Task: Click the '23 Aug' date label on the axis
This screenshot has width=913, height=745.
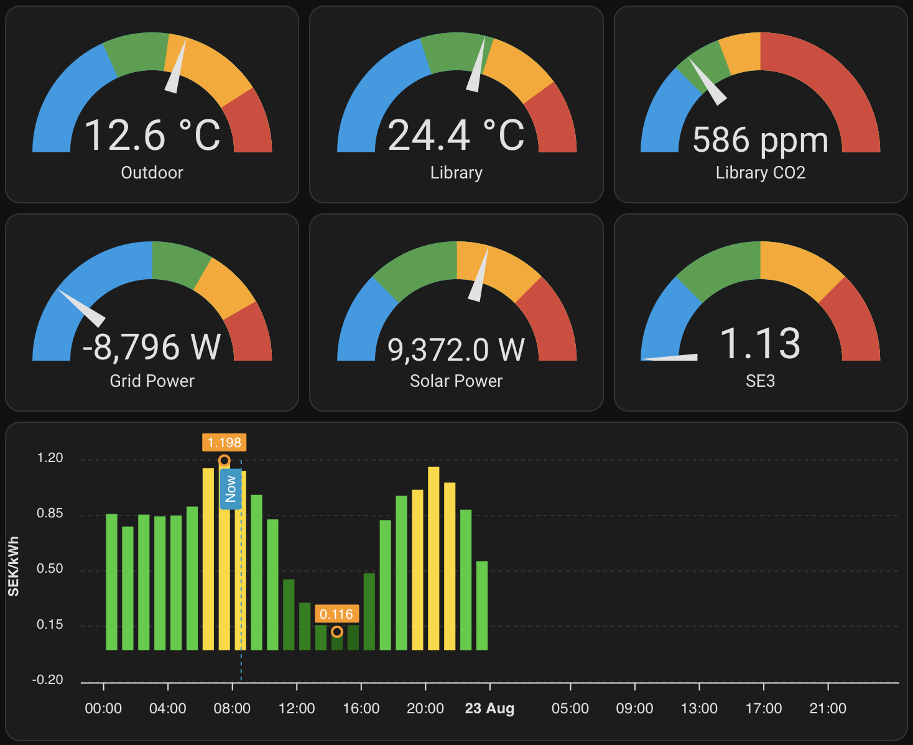Action: coord(489,708)
